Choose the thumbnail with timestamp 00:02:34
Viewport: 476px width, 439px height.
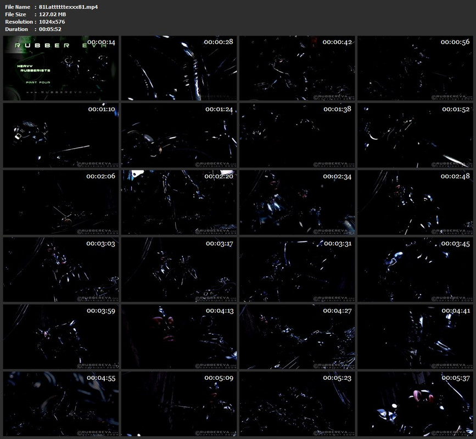[297, 202]
